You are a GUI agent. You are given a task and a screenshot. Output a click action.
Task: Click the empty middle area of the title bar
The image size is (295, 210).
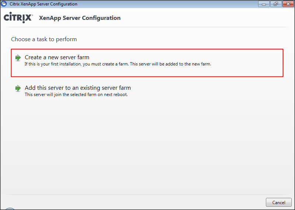[x=166, y=4]
